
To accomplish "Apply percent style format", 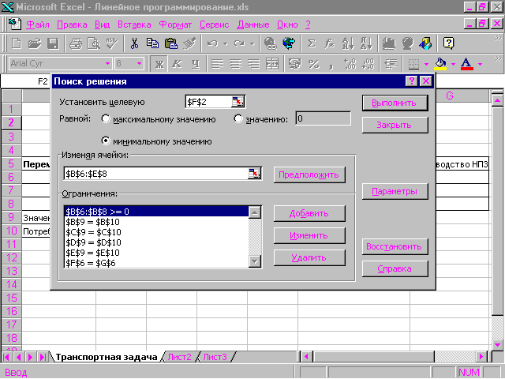I will [313, 64].
